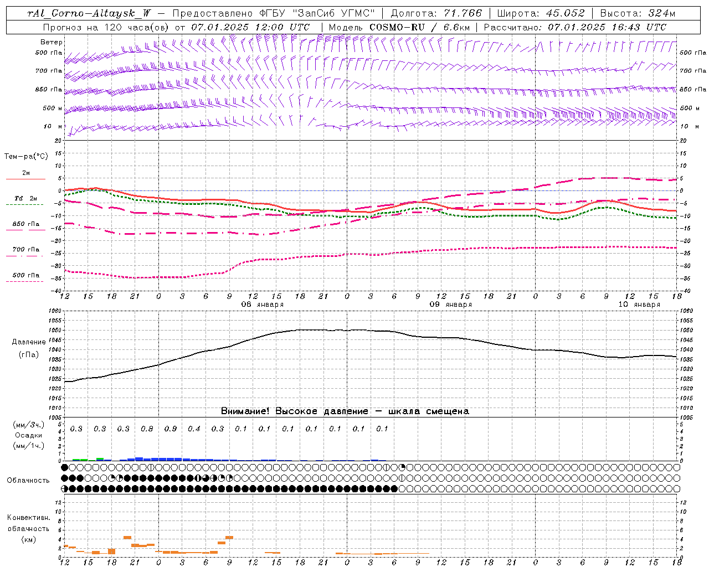Click the 10 января date label

pyautogui.click(x=639, y=305)
